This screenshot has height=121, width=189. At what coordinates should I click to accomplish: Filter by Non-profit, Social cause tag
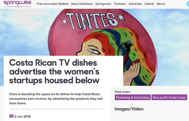click(x=169, y=97)
